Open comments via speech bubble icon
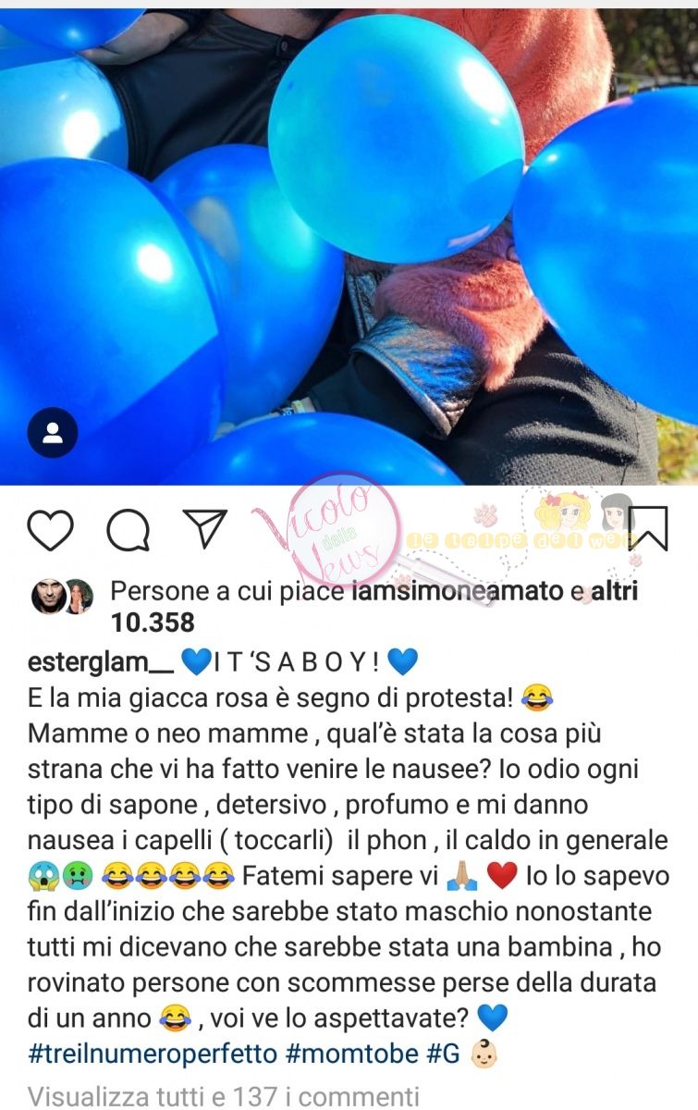This screenshot has height=1110, width=698. point(128,529)
